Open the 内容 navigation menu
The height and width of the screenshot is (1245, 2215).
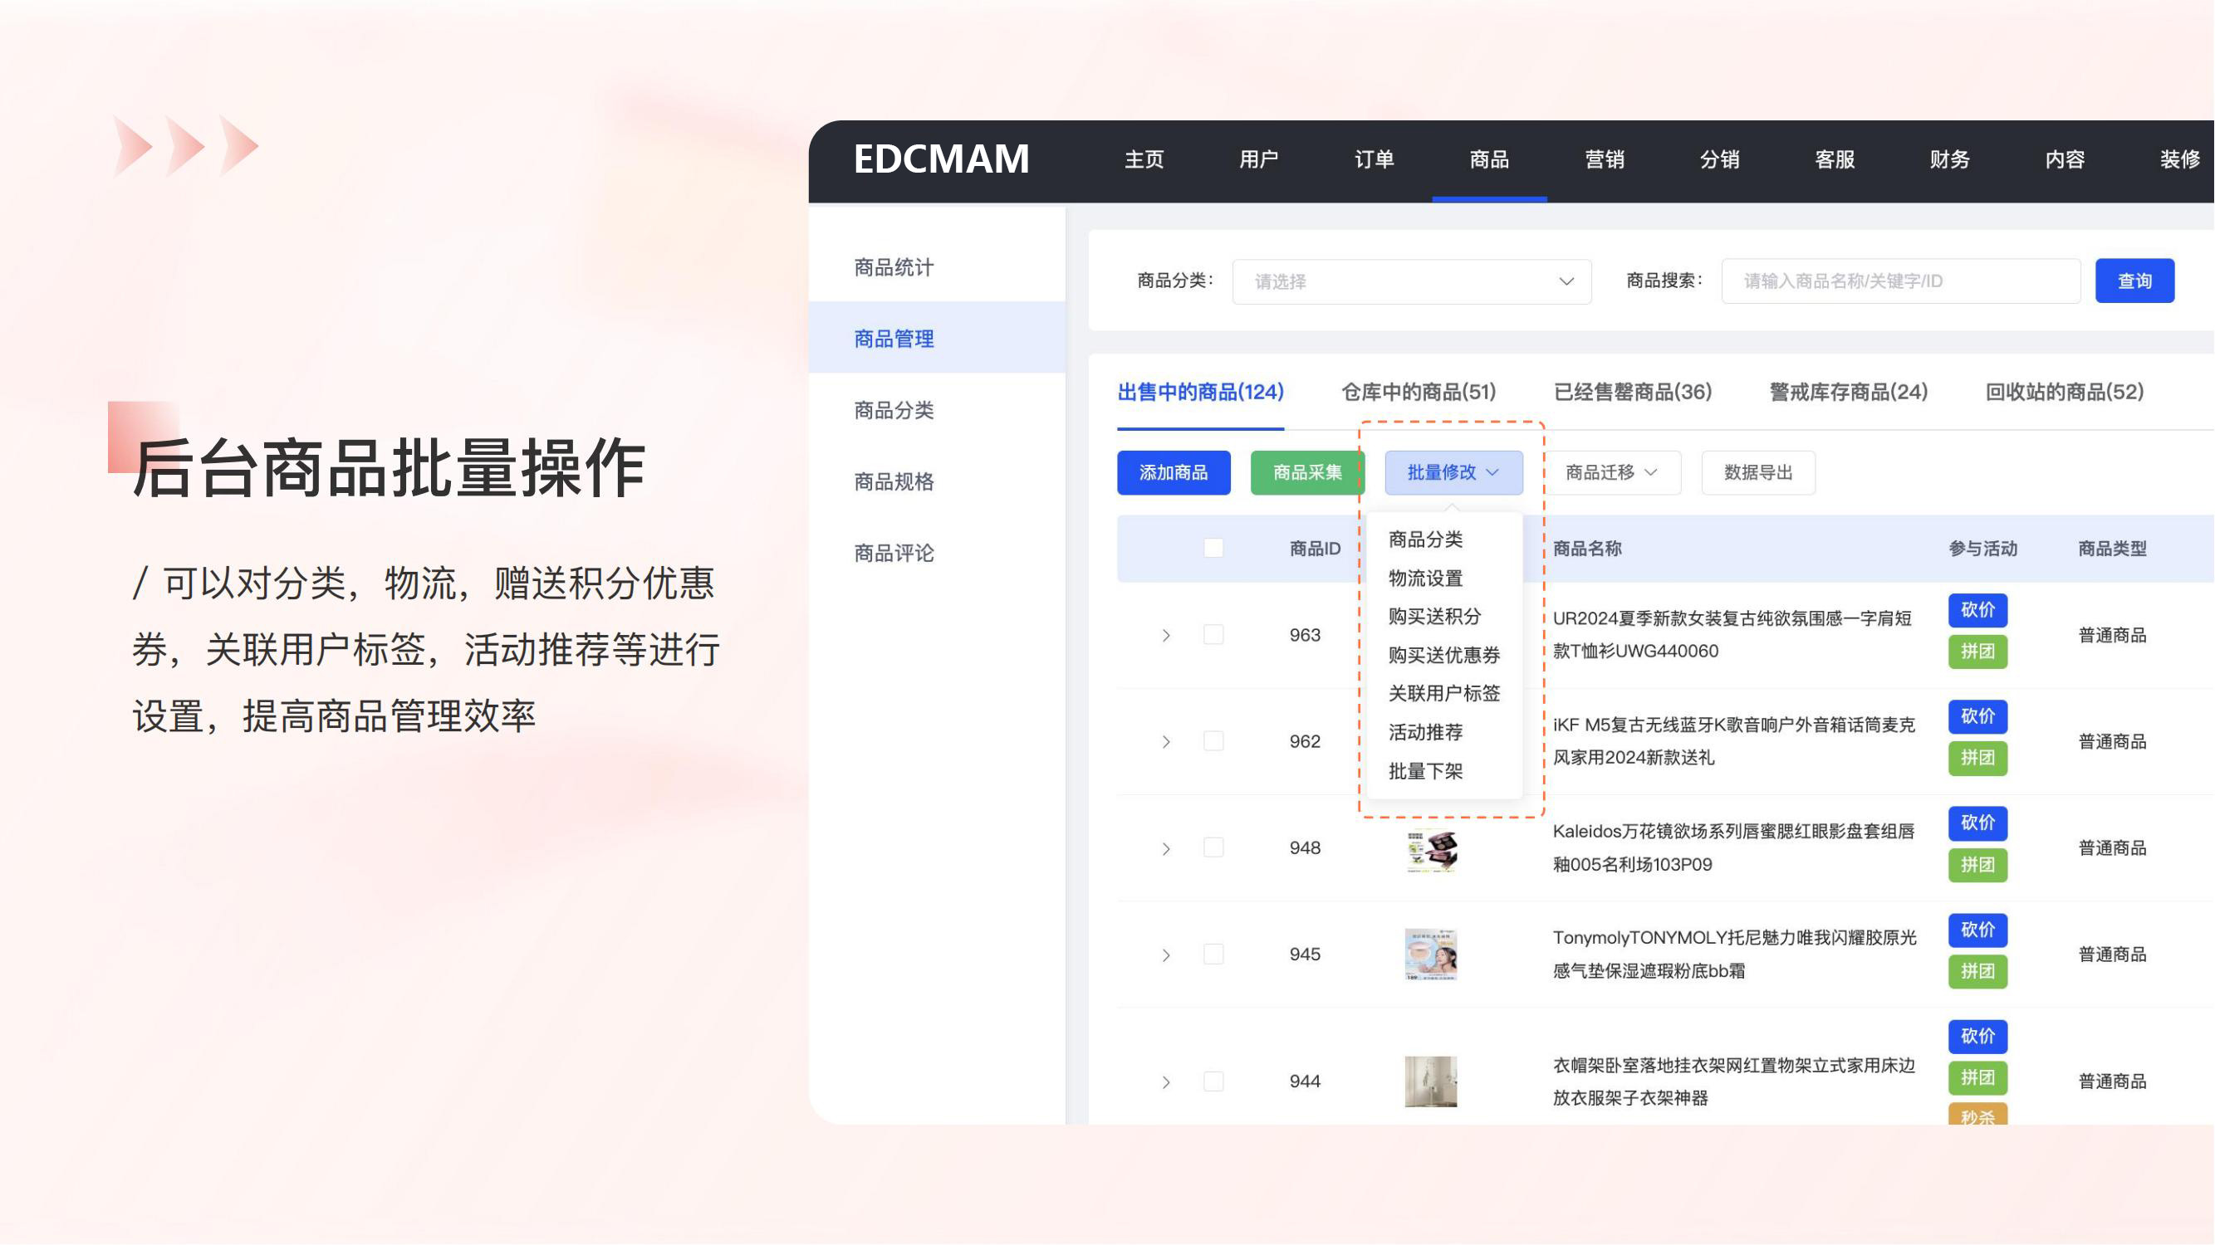point(2065,160)
